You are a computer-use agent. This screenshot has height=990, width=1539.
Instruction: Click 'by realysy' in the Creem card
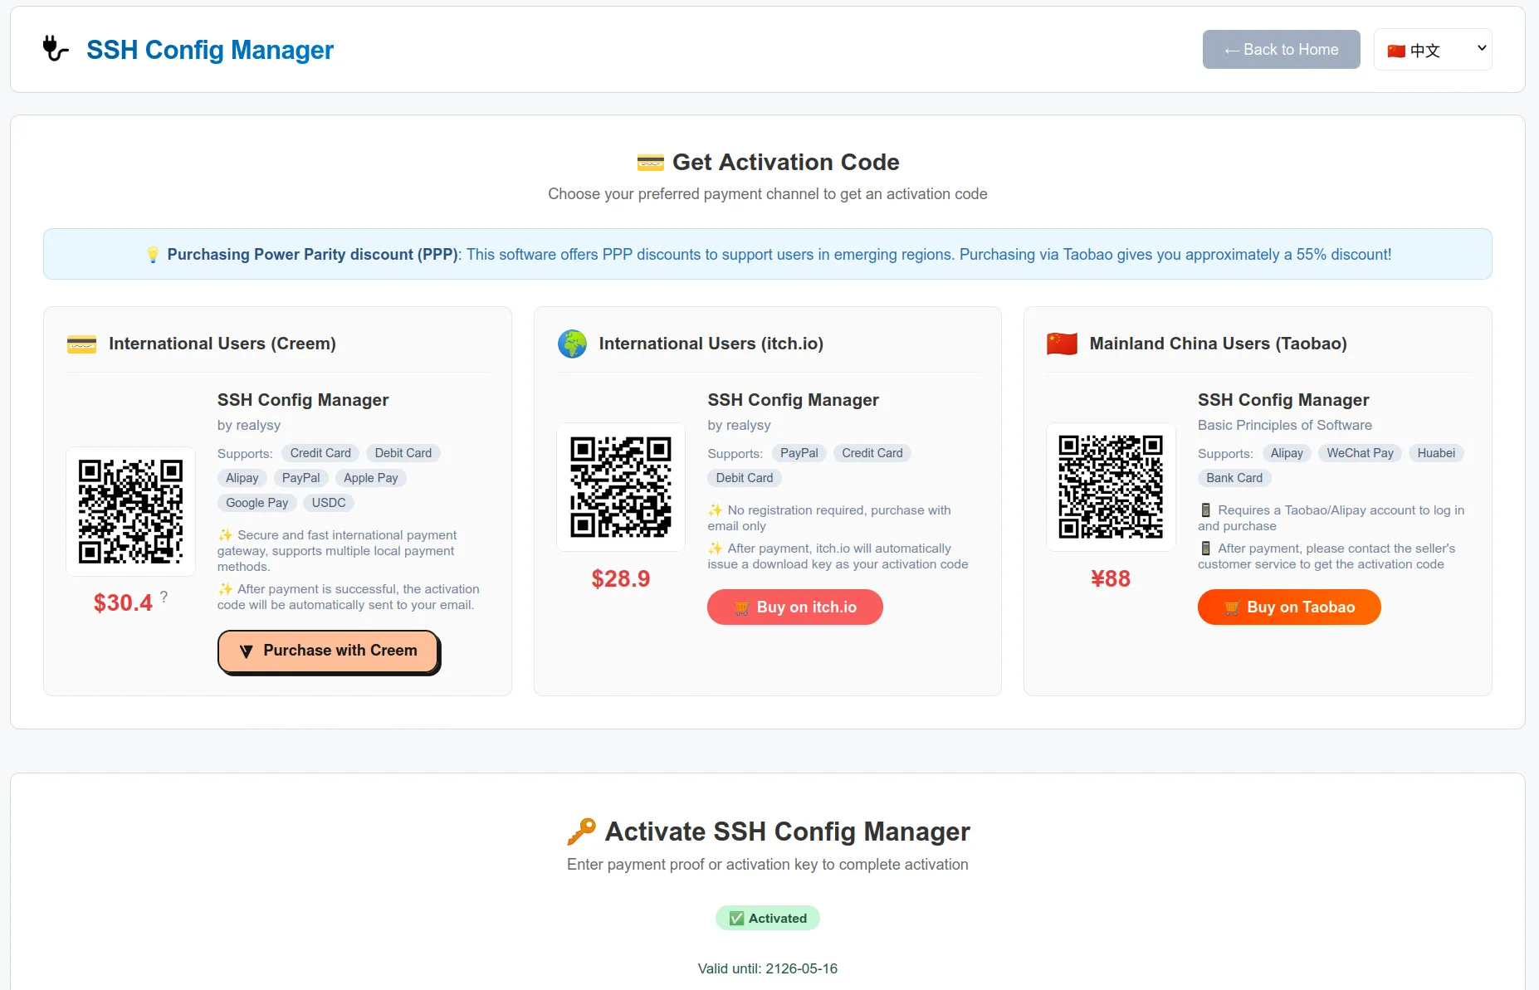pyautogui.click(x=249, y=425)
